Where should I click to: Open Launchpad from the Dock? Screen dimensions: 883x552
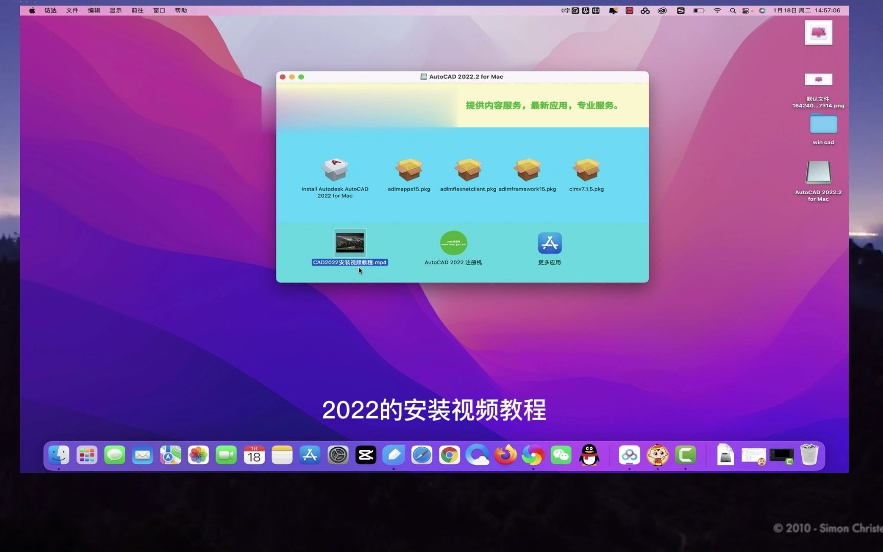click(87, 455)
